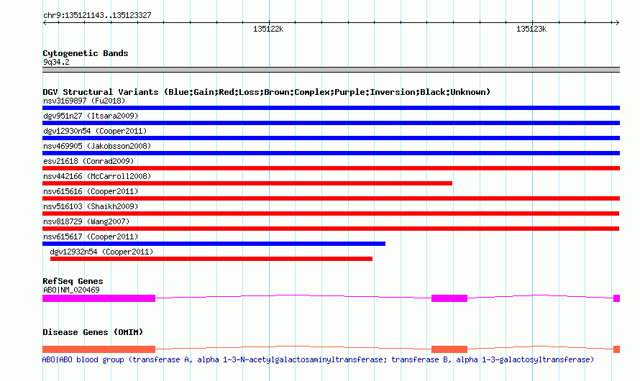Open the ABO blood group OMIM description link

point(318,359)
